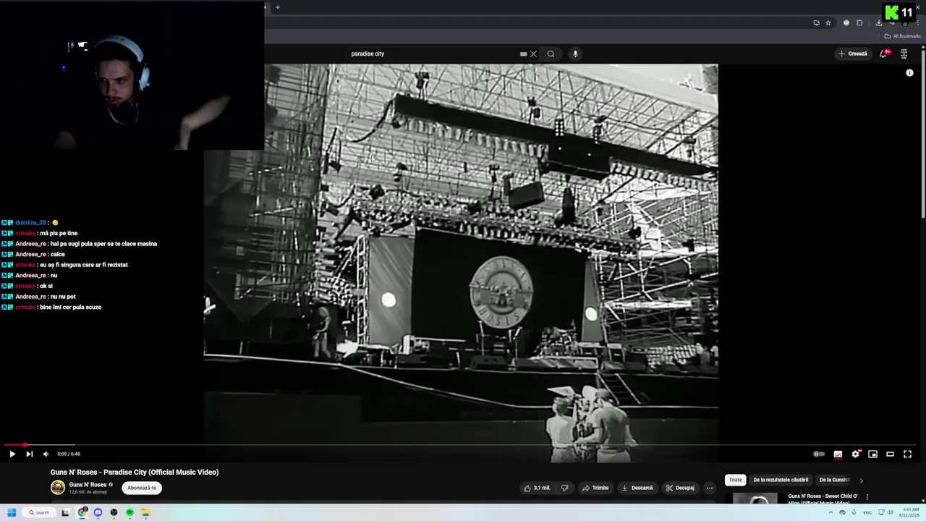Open Task View on the taskbar
The image size is (926, 521).
click(x=65, y=512)
